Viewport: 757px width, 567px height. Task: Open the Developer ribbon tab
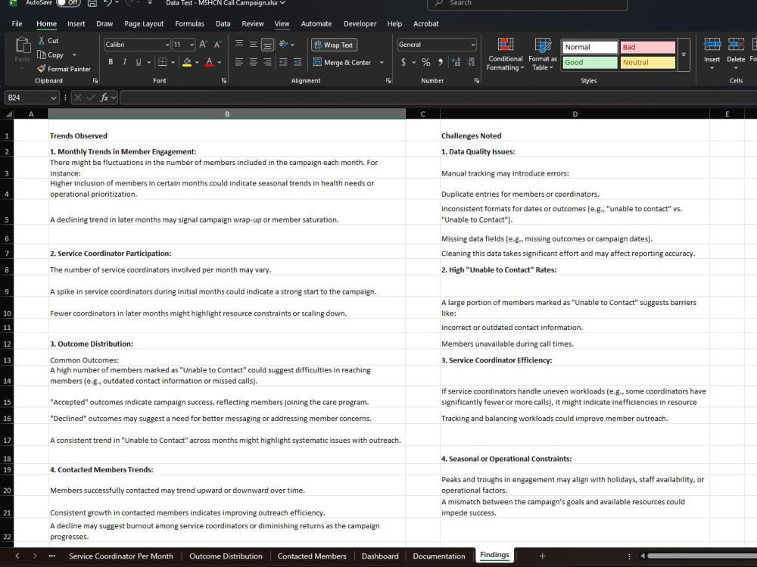(360, 23)
